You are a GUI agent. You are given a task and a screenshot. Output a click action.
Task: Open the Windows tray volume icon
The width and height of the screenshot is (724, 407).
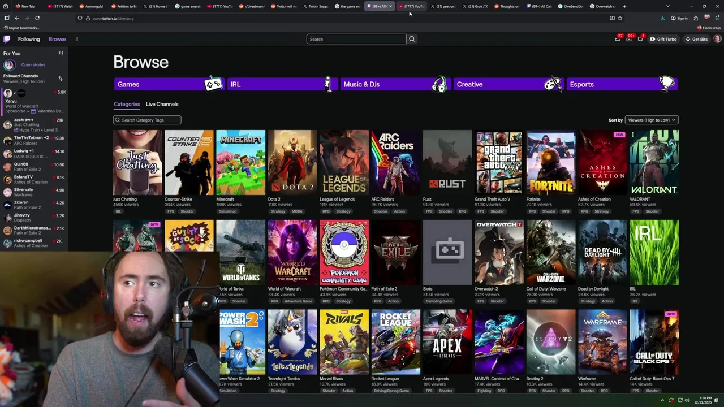687,400
